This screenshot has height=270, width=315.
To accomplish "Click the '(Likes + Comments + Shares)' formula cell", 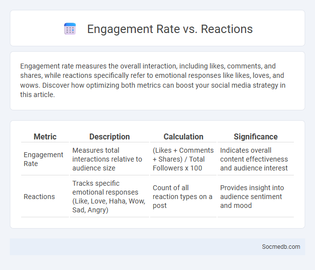I will click(x=183, y=159).
